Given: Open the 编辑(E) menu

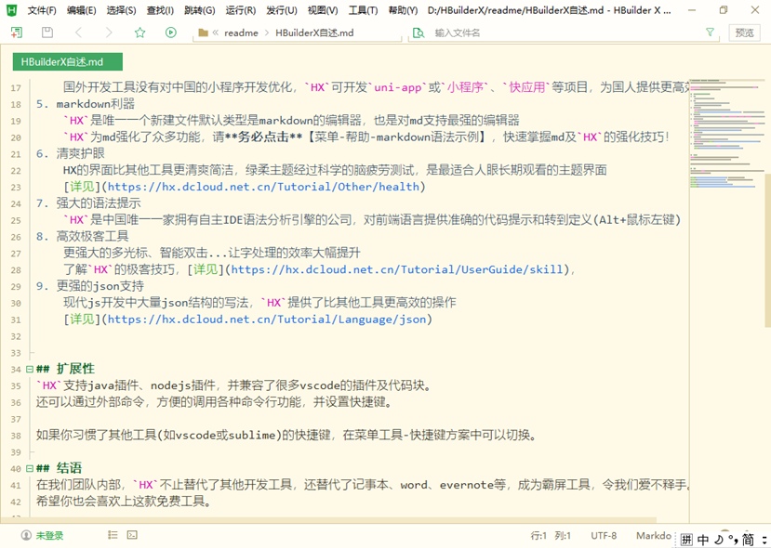Looking at the screenshot, I should tap(82, 10).
